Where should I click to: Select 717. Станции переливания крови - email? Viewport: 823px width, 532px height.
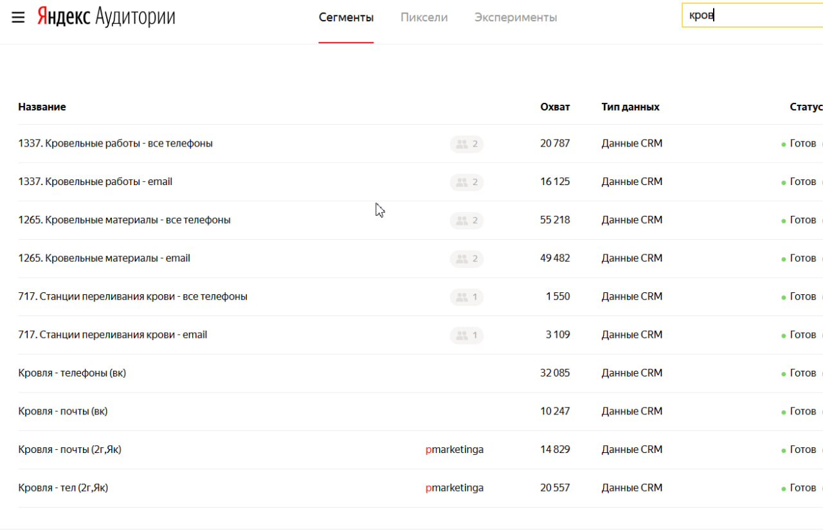tap(113, 335)
